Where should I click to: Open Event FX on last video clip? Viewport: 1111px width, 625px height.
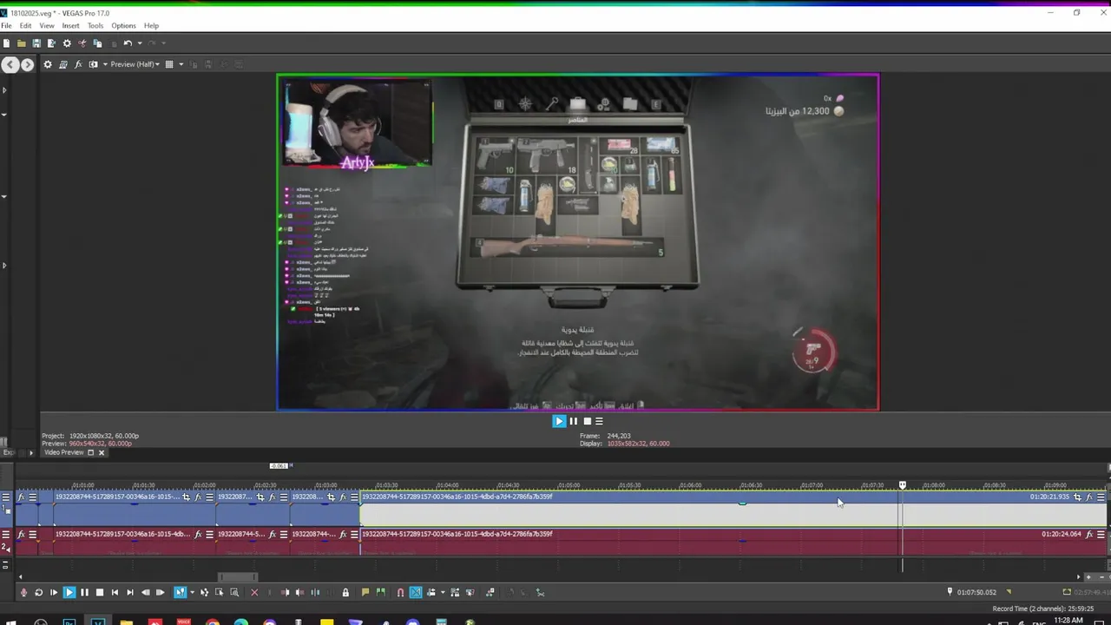point(1089,497)
